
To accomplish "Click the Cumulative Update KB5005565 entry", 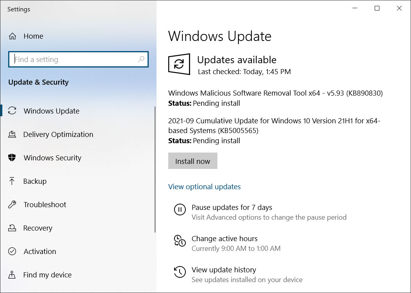I will click(274, 131).
